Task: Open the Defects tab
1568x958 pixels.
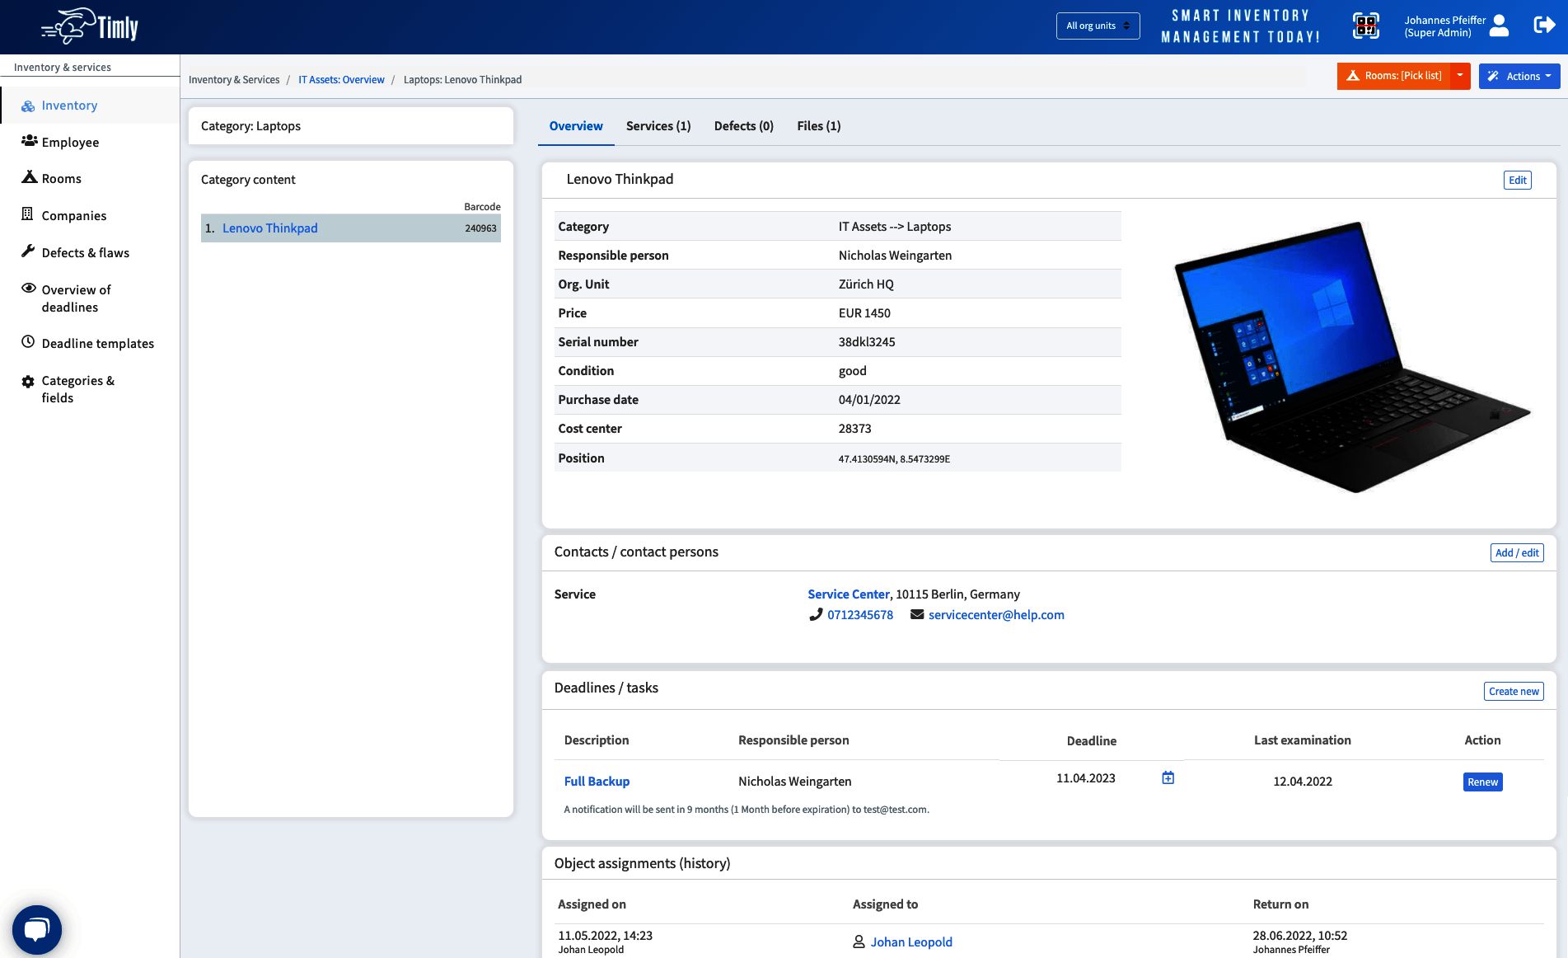Action: [x=742, y=126]
